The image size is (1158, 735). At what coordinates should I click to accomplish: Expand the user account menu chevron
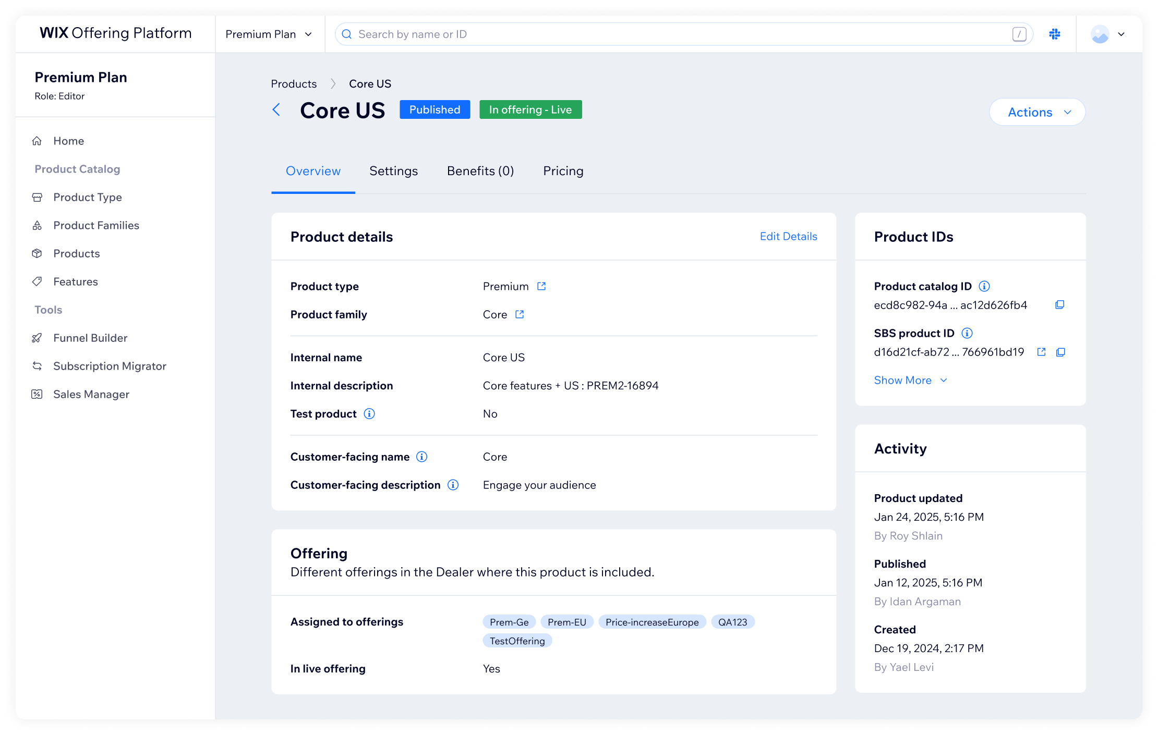(x=1121, y=34)
